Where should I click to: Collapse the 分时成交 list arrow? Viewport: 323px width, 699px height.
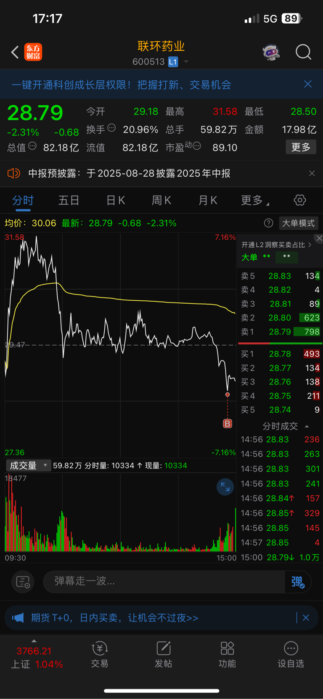click(x=307, y=426)
